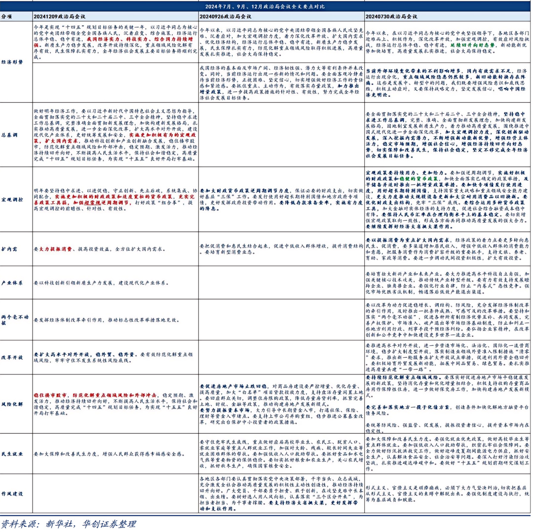Click the 作风建设 row label

pyautogui.click(x=12, y=493)
